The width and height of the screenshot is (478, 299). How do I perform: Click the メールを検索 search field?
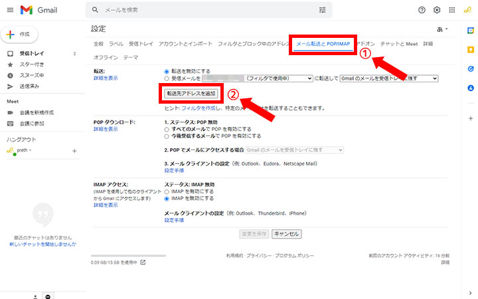(209, 10)
